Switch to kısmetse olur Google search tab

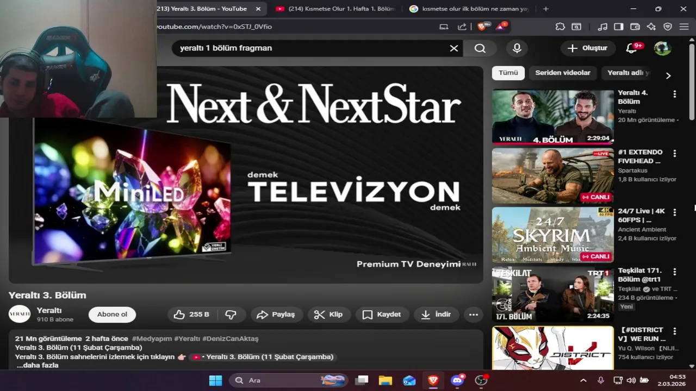[x=469, y=9]
